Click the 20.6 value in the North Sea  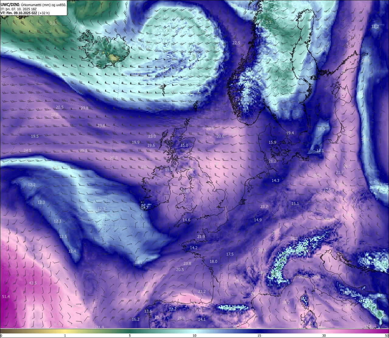coord(220,136)
